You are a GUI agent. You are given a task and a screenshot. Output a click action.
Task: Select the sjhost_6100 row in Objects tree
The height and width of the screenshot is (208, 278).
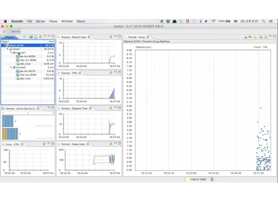click(28, 45)
